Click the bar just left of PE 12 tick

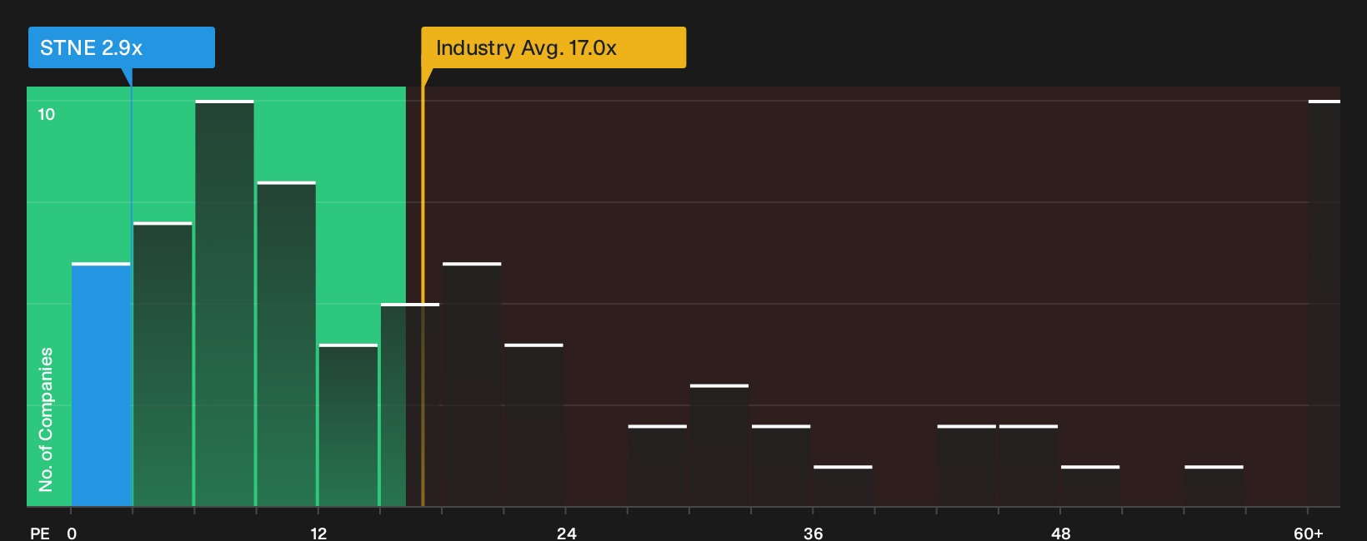[286, 344]
